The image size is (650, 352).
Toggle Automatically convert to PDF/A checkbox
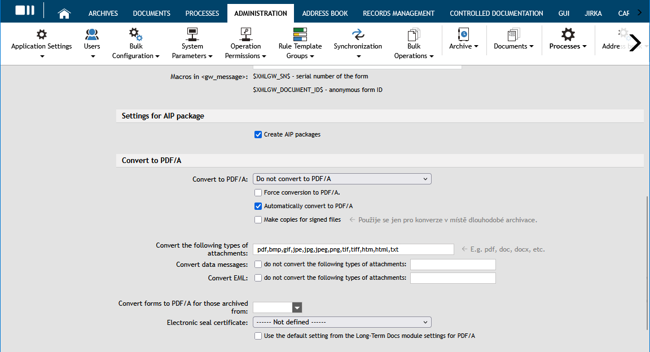click(258, 206)
